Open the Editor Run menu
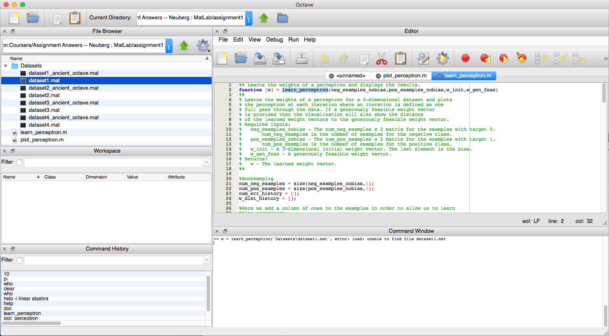The height and width of the screenshot is (336, 609). point(294,39)
